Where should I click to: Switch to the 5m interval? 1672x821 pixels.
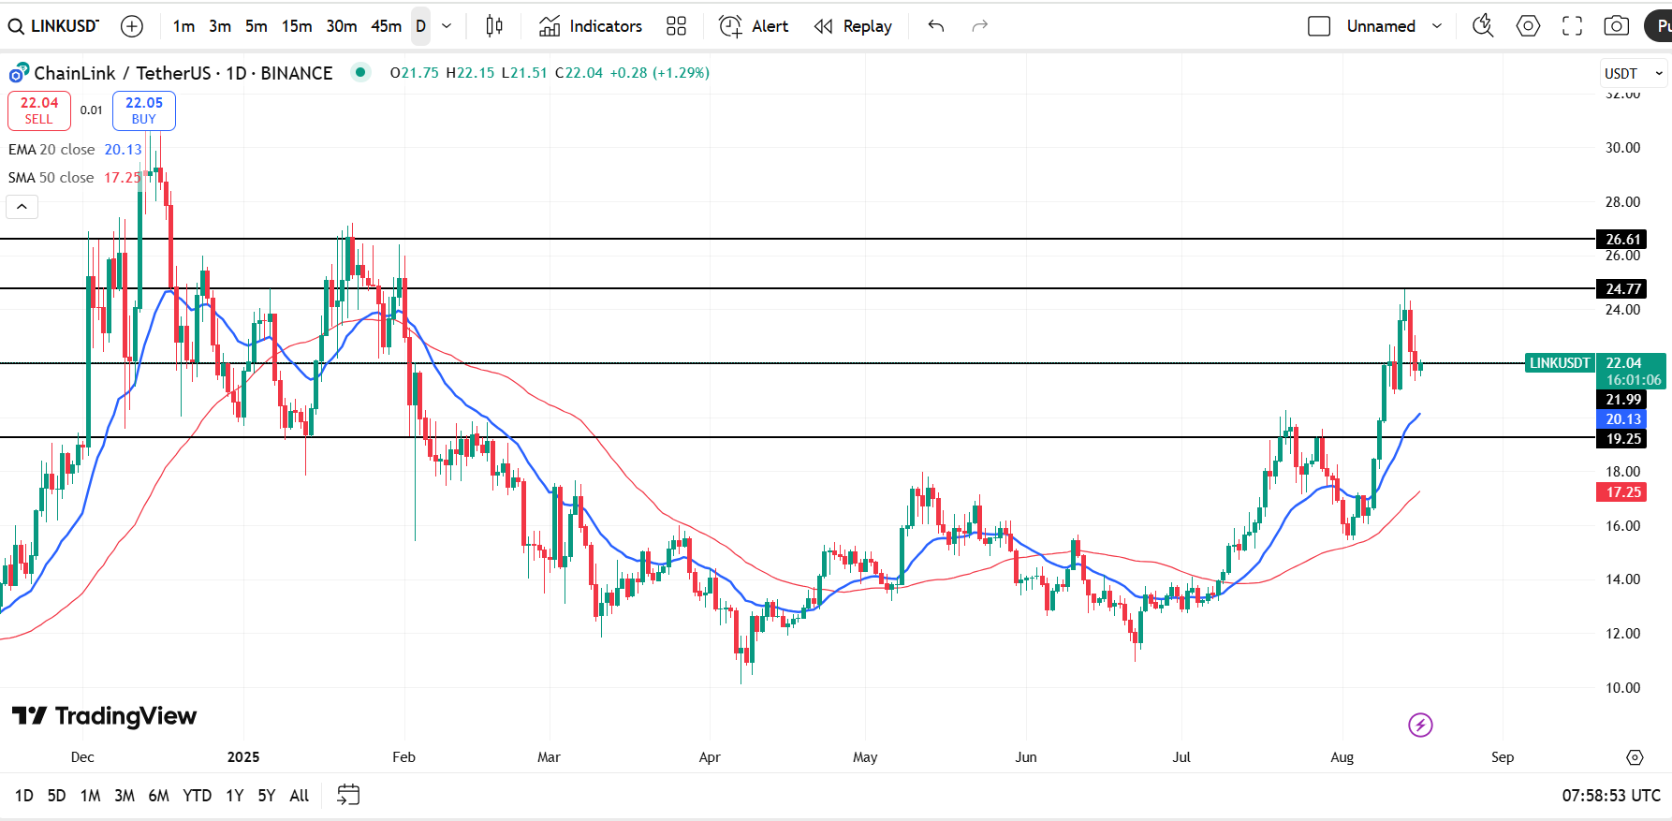257,26
